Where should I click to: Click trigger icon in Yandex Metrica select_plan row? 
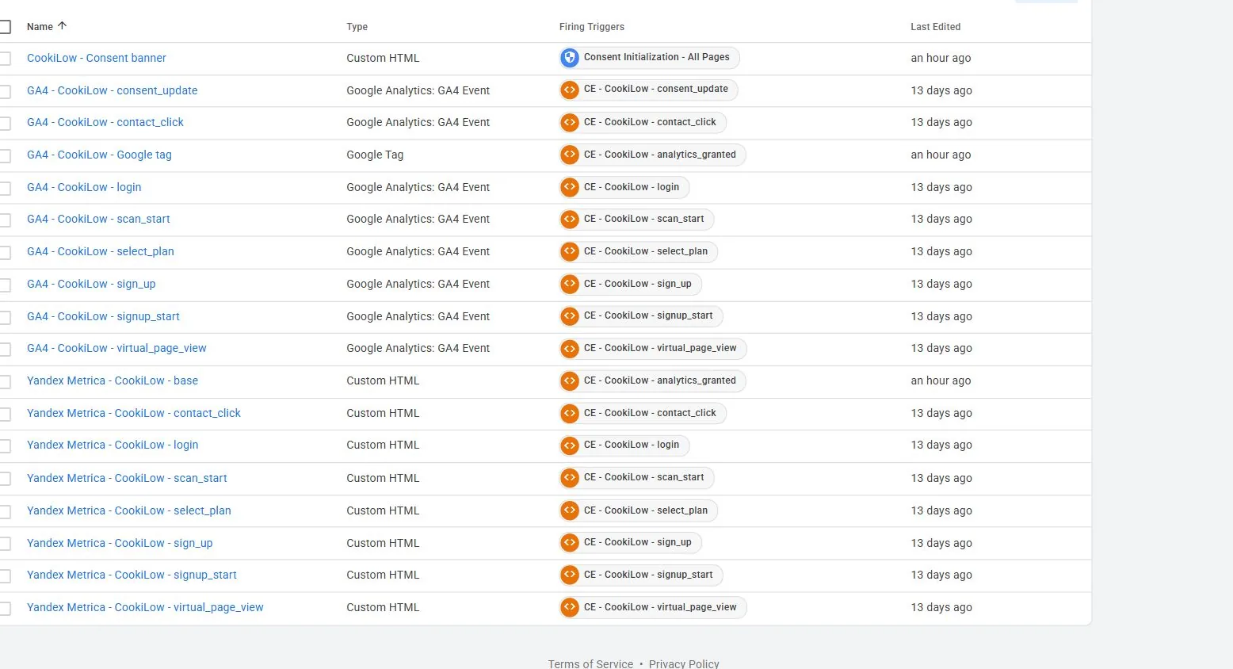click(570, 510)
